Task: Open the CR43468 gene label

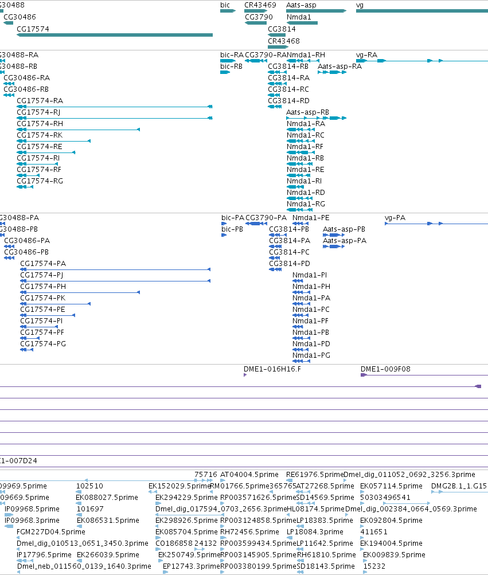Action: point(284,41)
